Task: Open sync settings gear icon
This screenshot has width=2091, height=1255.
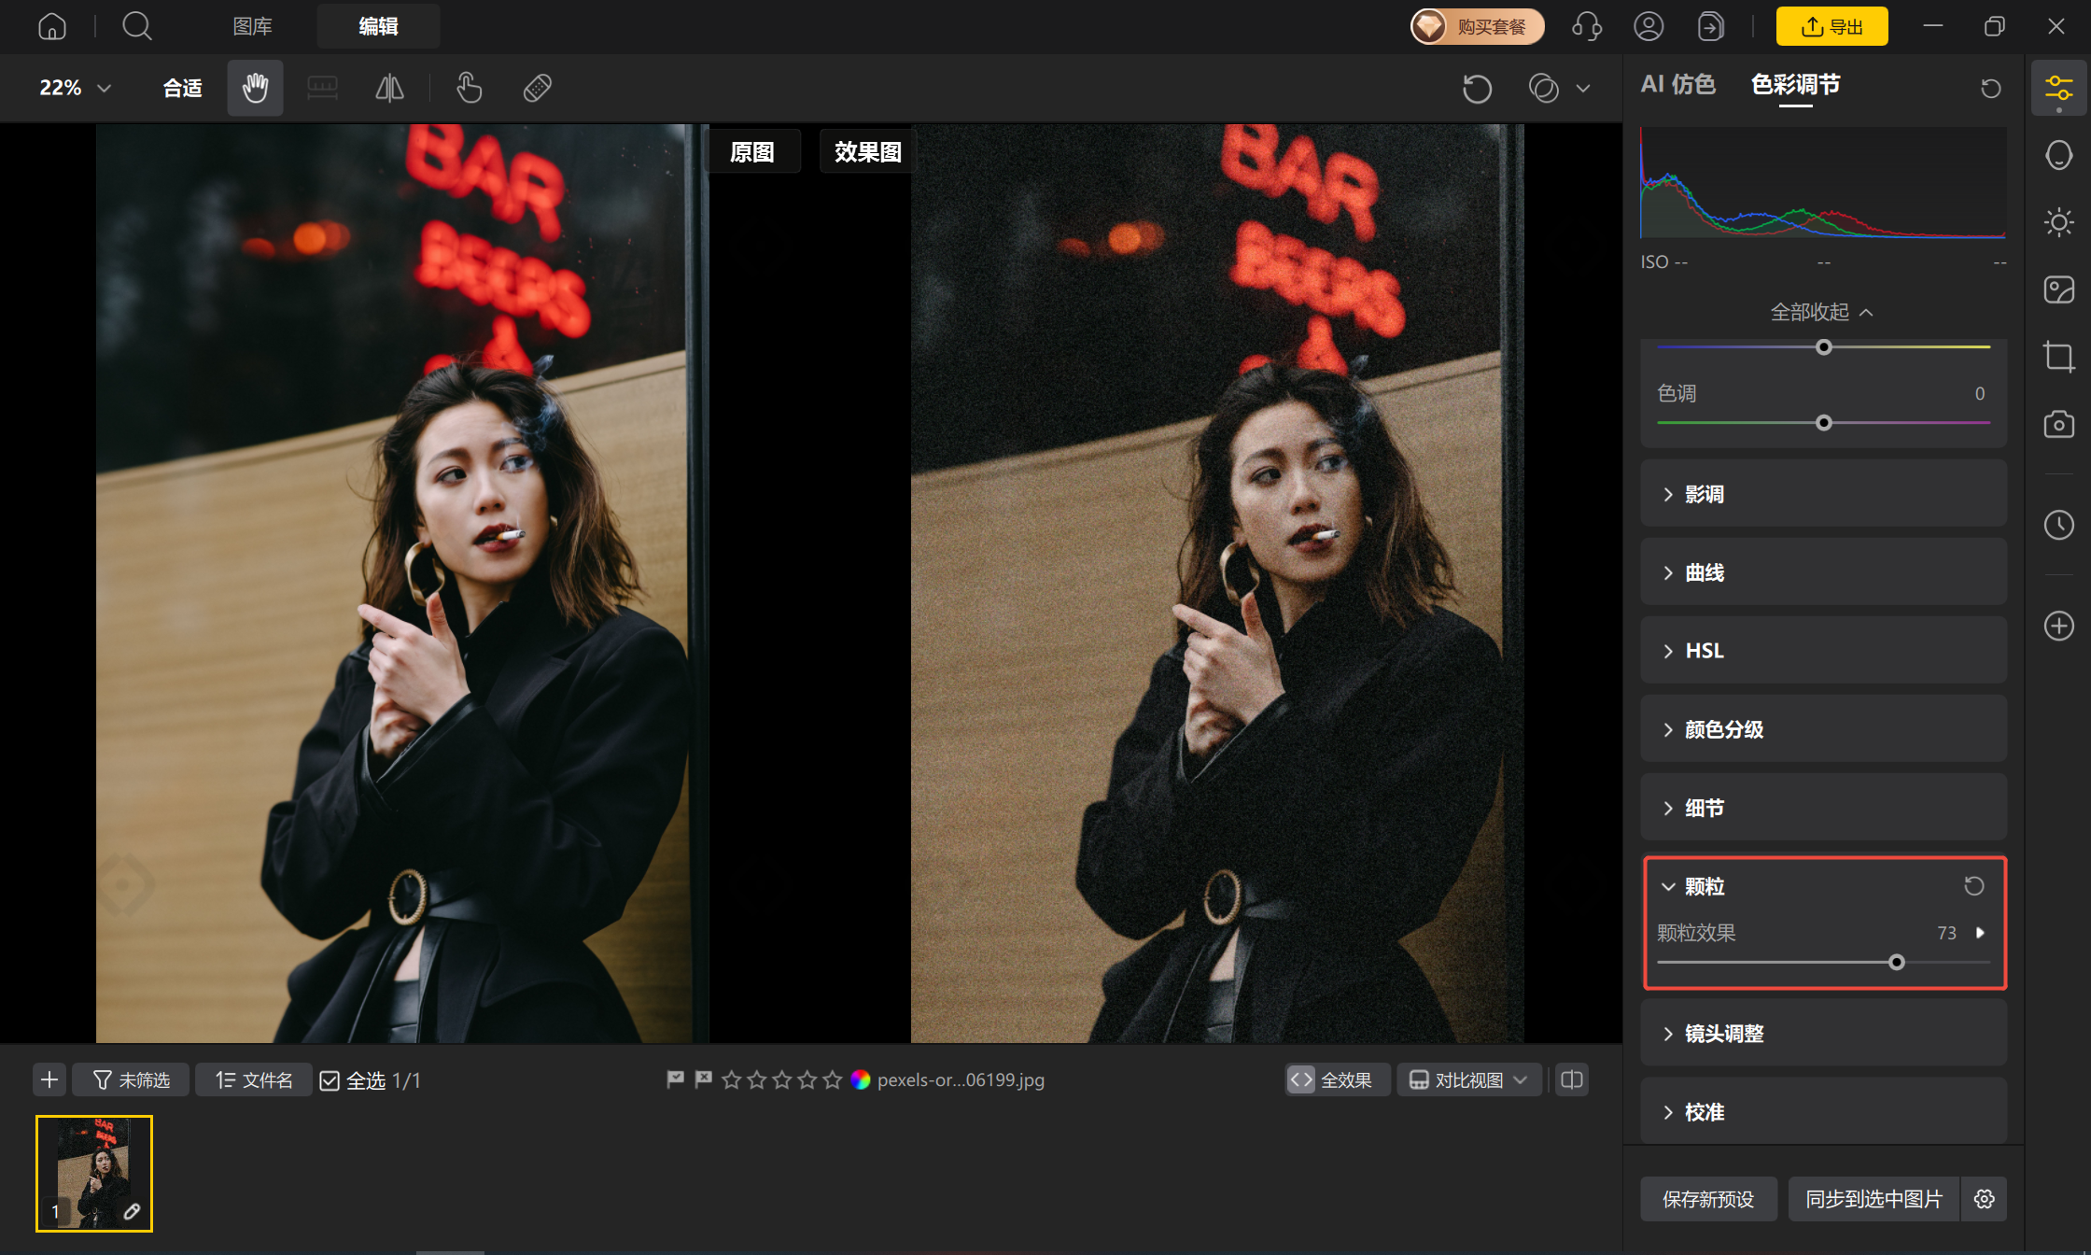Action: (1985, 1199)
